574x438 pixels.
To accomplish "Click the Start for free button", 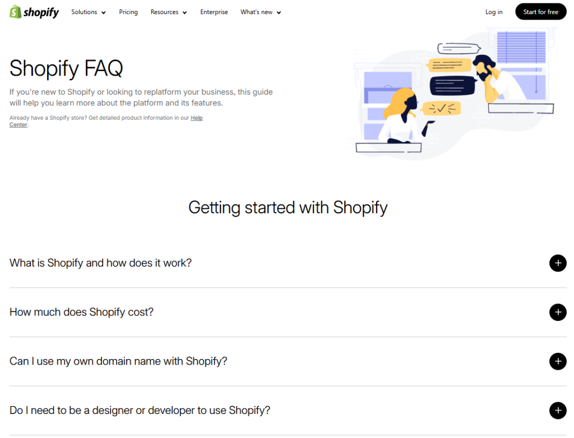I will [x=540, y=11].
